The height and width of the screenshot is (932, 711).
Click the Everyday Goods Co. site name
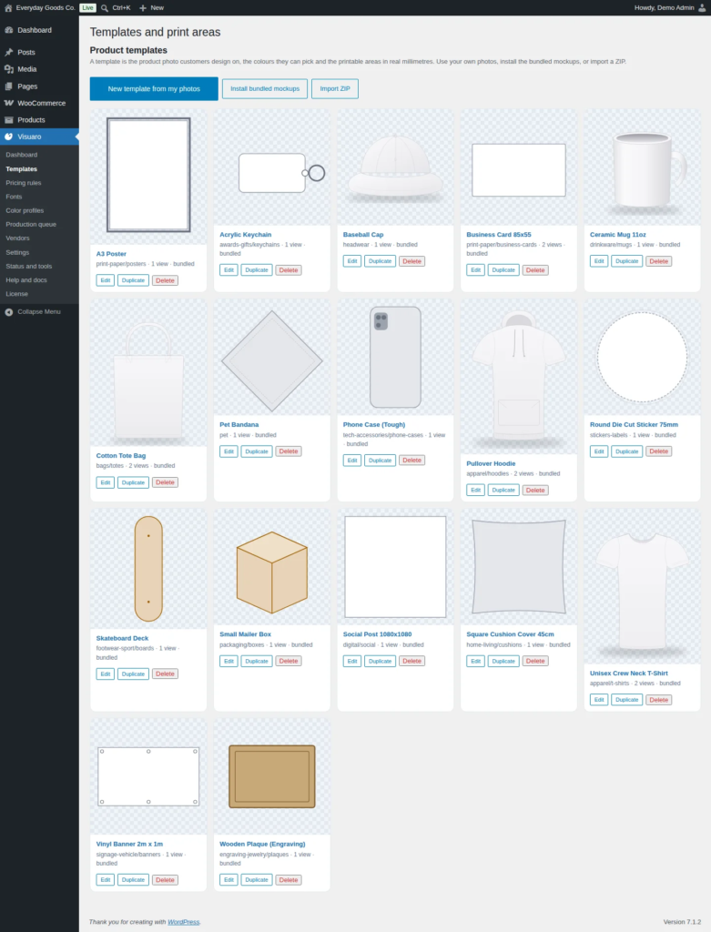pyautogui.click(x=46, y=7)
